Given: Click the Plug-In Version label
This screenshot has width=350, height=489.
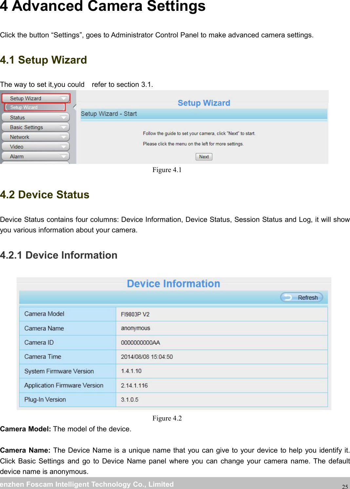Looking at the screenshot, I should 45,400.
